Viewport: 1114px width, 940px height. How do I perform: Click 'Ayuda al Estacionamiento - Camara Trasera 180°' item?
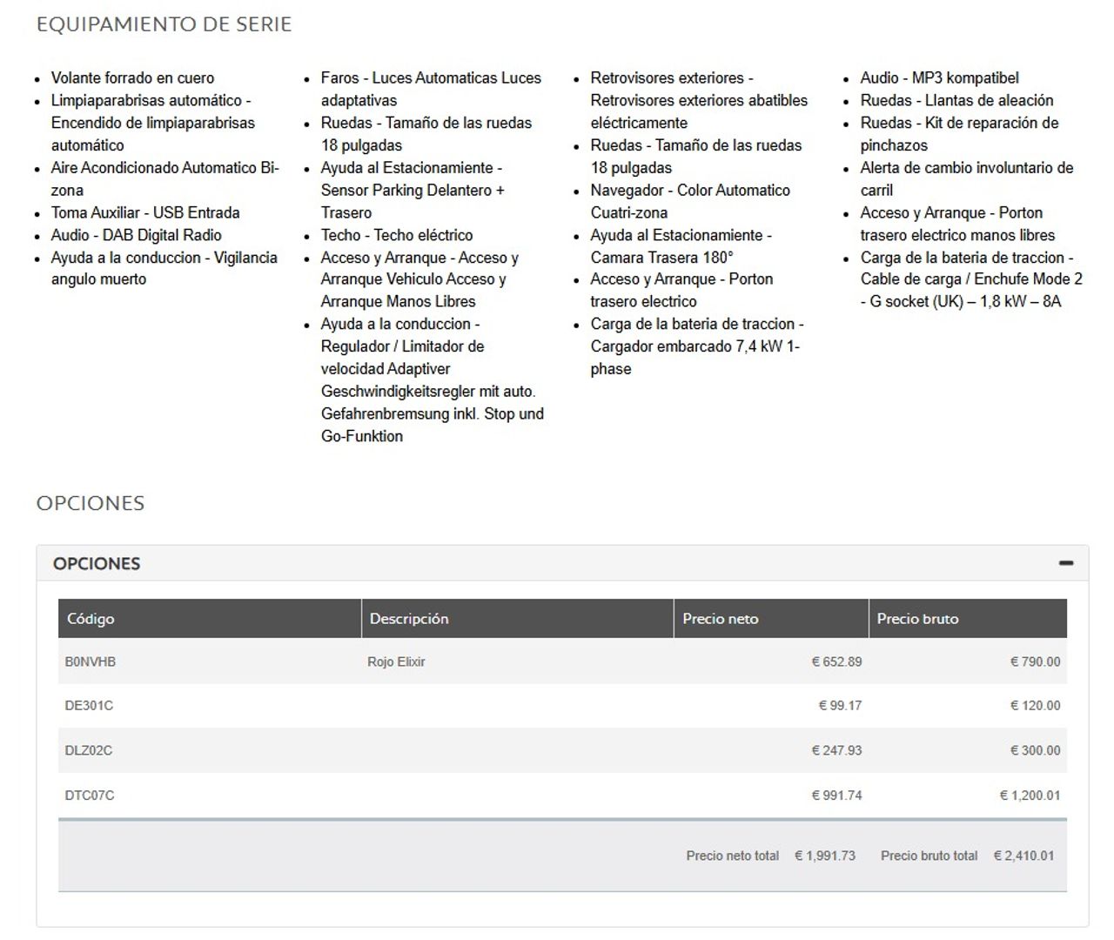pyautogui.click(x=681, y=246)
